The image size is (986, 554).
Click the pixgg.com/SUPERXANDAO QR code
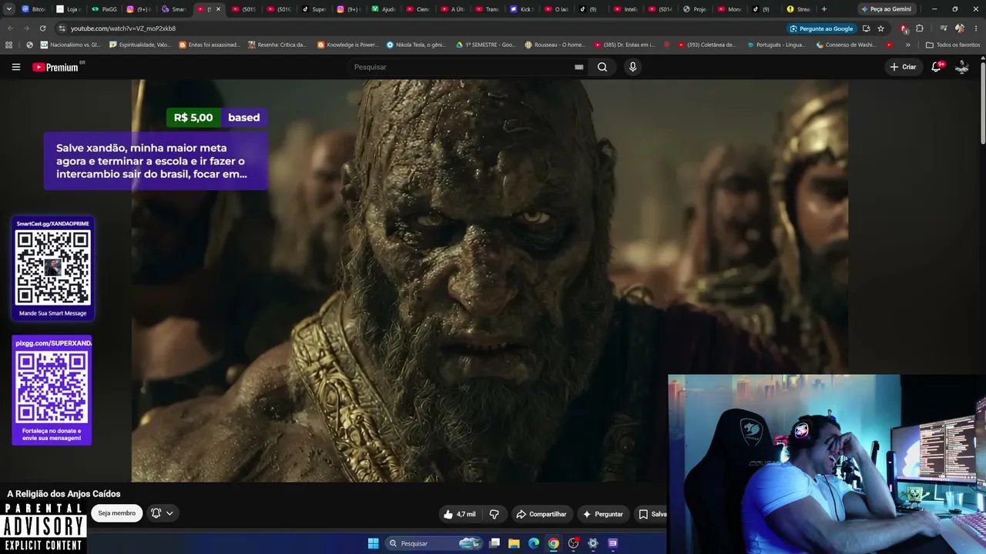[52, 388]
